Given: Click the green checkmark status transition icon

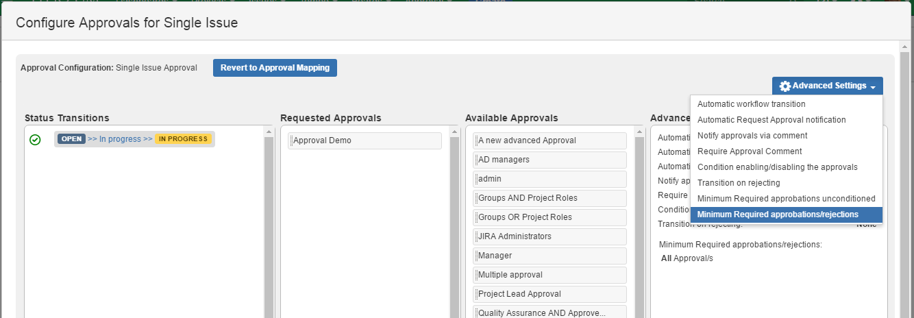Looking at the screenshot, I should tap(35, 140).
